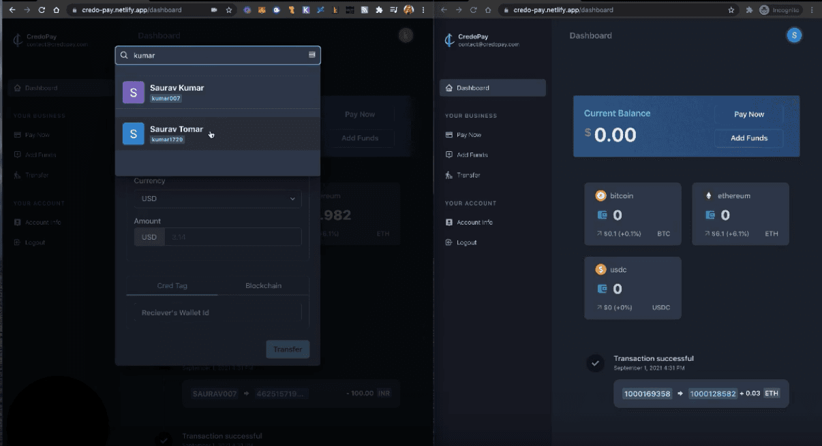Reload the page in the right Incognito window
The height and width of the screenshot is (446, 822).
[474, 10]
